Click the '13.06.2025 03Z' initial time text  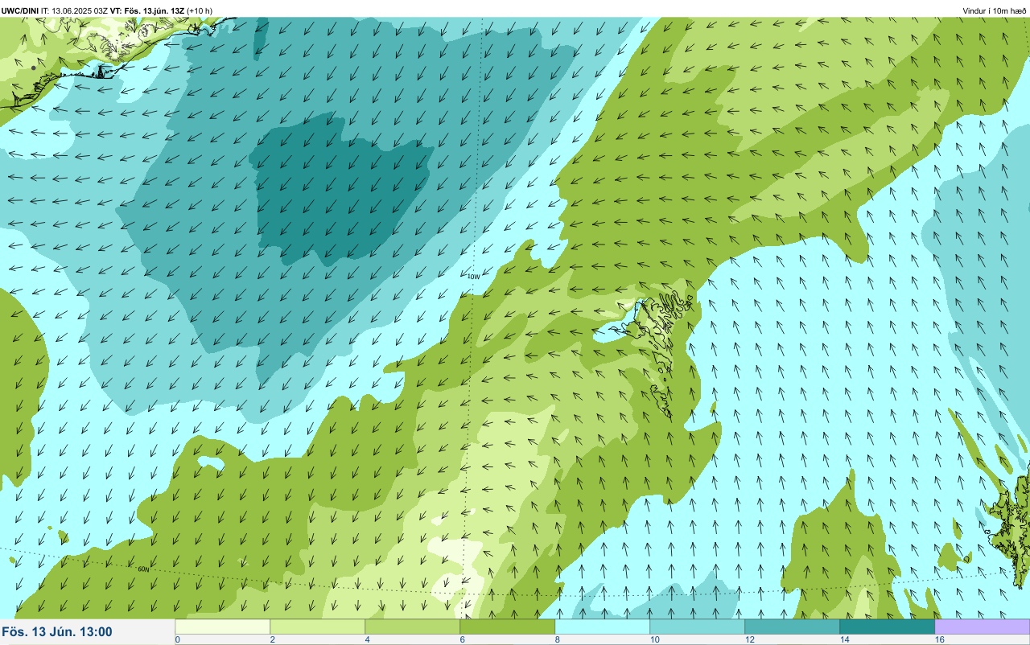pos(80,10)
